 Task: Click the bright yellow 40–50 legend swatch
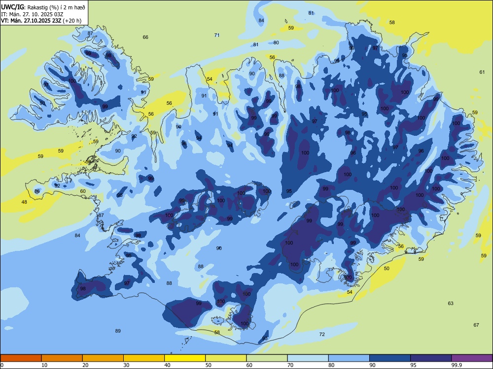[185, 358]
